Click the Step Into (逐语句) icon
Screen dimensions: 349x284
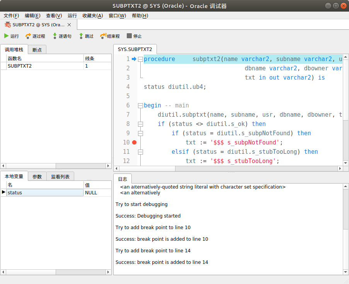[x=55, y=36]
